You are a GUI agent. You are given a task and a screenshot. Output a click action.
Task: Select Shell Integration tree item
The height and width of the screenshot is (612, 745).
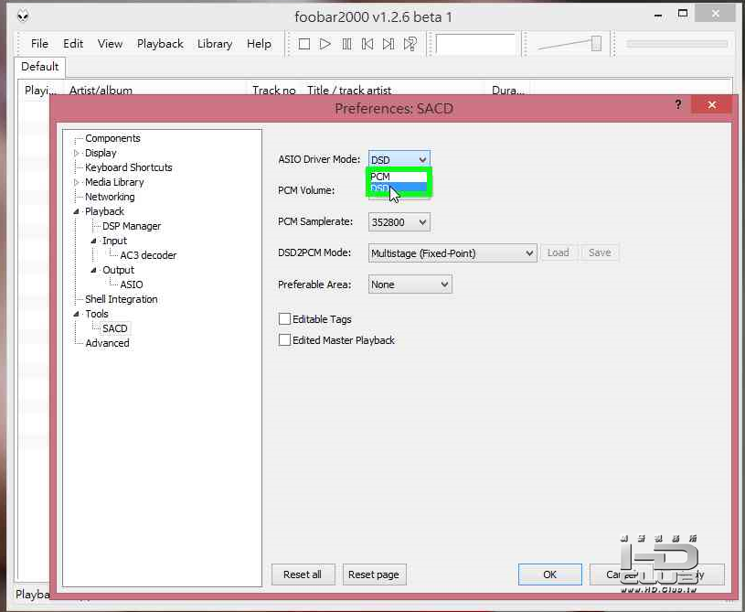122,299
